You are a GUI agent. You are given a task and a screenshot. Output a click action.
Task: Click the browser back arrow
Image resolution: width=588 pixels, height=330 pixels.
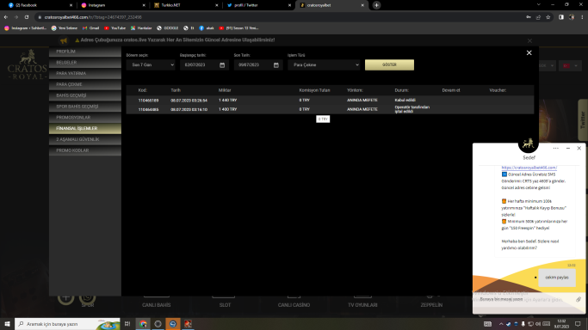click(x=6, y=17)
